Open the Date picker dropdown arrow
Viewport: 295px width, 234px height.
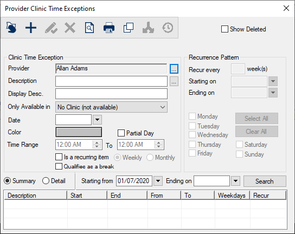[97, 120]
